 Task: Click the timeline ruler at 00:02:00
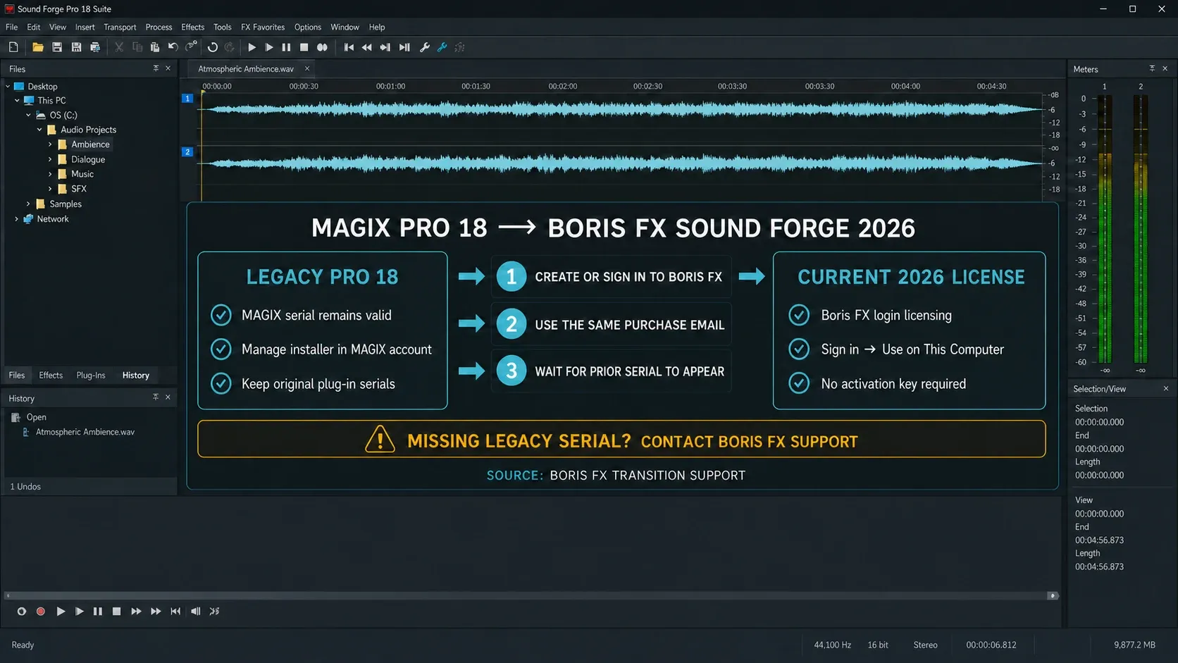pos(562,86)
